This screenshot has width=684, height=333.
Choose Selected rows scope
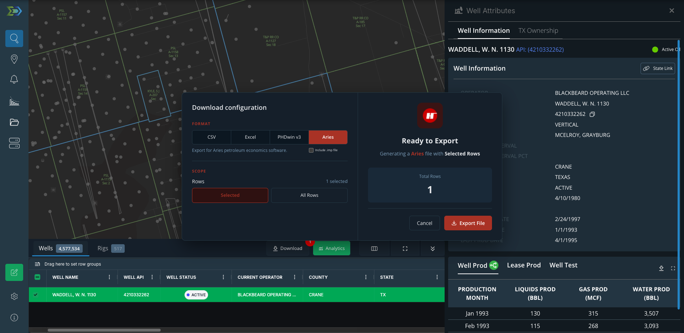coord(230,195)
